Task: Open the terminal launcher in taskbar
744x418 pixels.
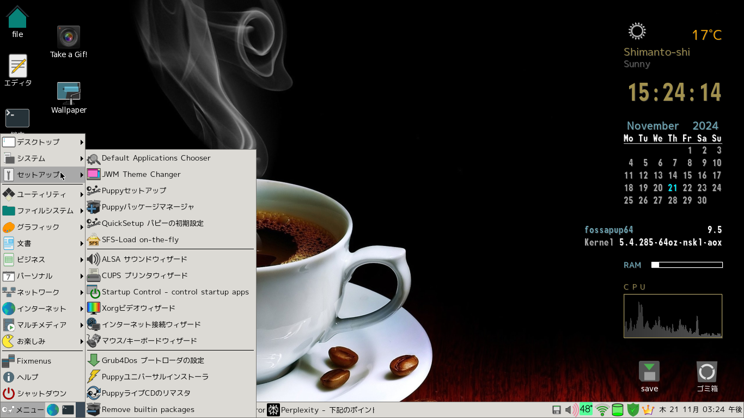Action: pyautogui.click(x=68, y=410)
